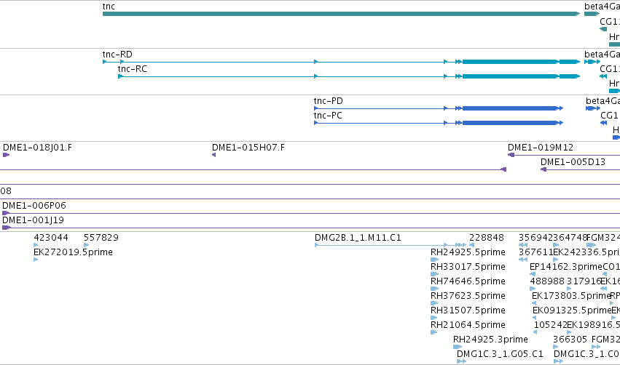The height and width of the screenshot is (365, 620).
Task: Click the RH31507.5prime arrow glyph
Action: [433, 318]
